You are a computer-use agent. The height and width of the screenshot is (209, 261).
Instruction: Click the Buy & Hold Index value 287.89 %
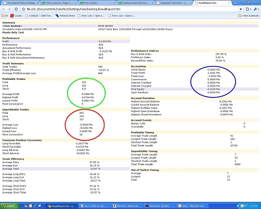coord(221,54)
